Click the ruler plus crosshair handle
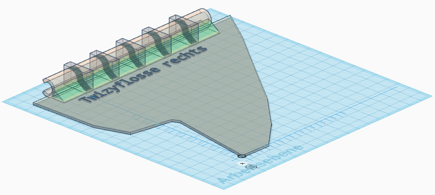Viewport: 435px width, 195px height. [243, 164]
